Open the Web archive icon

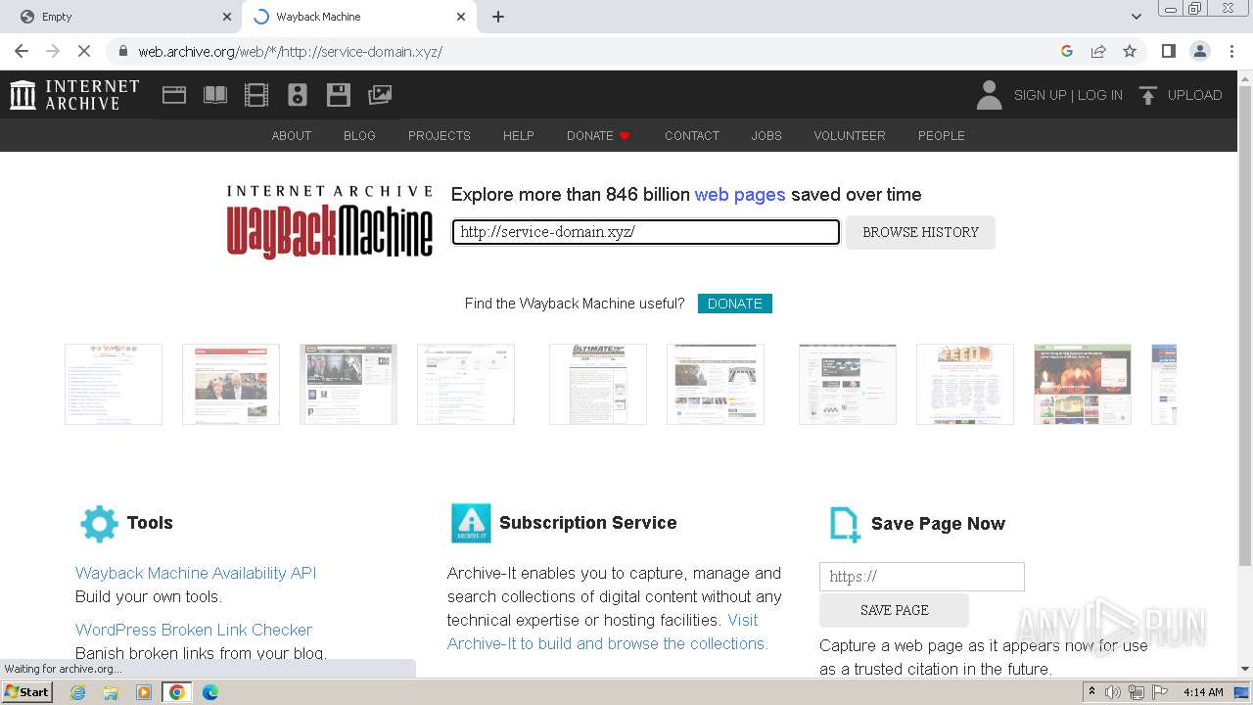coord(174,95)
